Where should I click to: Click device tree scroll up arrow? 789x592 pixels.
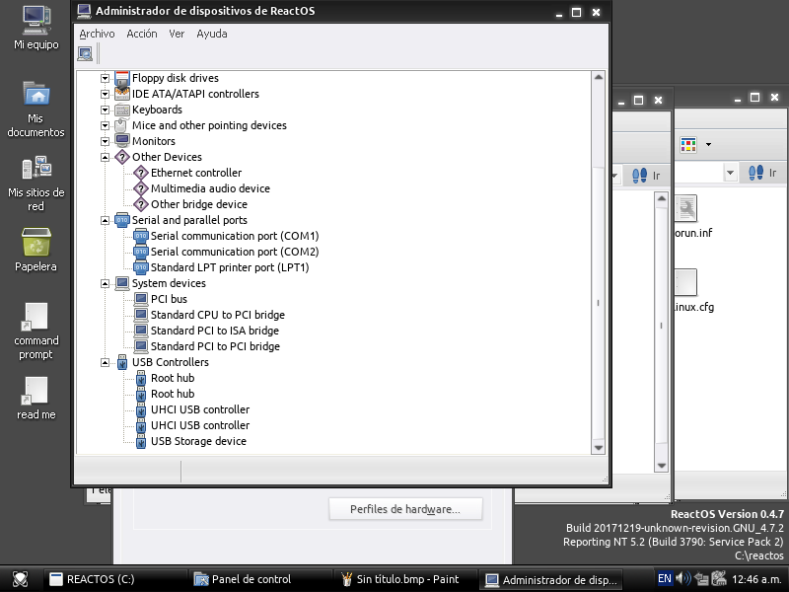599,78
